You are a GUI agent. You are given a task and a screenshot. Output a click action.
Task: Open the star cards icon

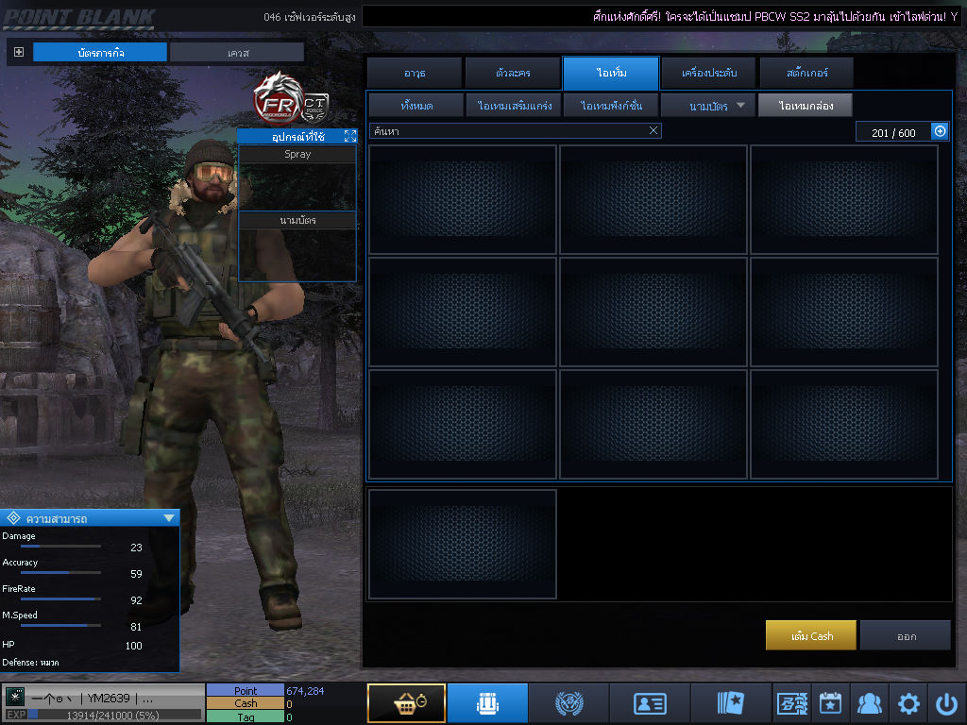[731, 702]
